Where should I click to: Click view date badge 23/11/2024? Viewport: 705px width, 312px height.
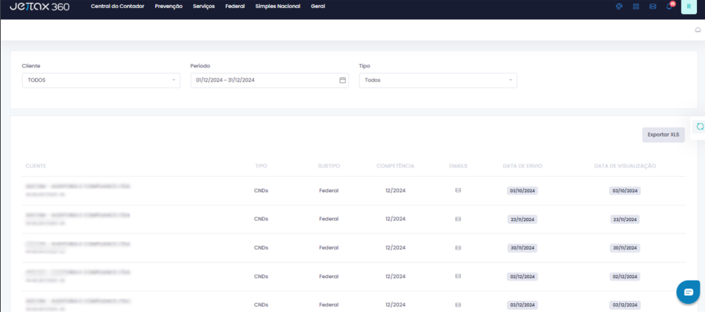[x=625, y=220]
